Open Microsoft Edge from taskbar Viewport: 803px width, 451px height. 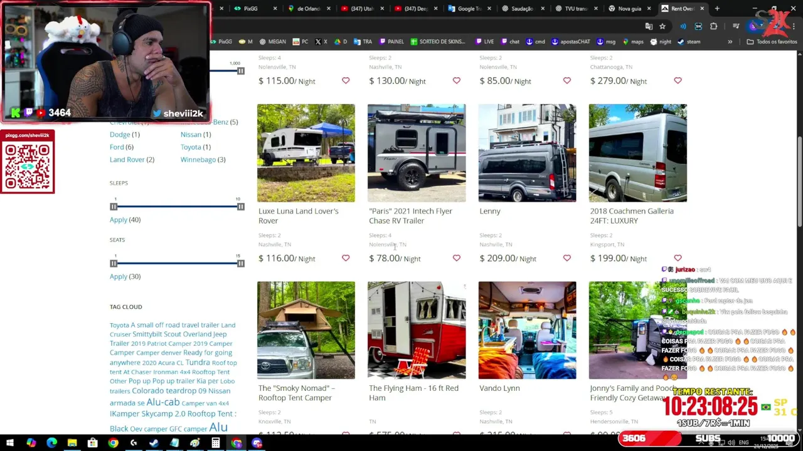[51, 443]
